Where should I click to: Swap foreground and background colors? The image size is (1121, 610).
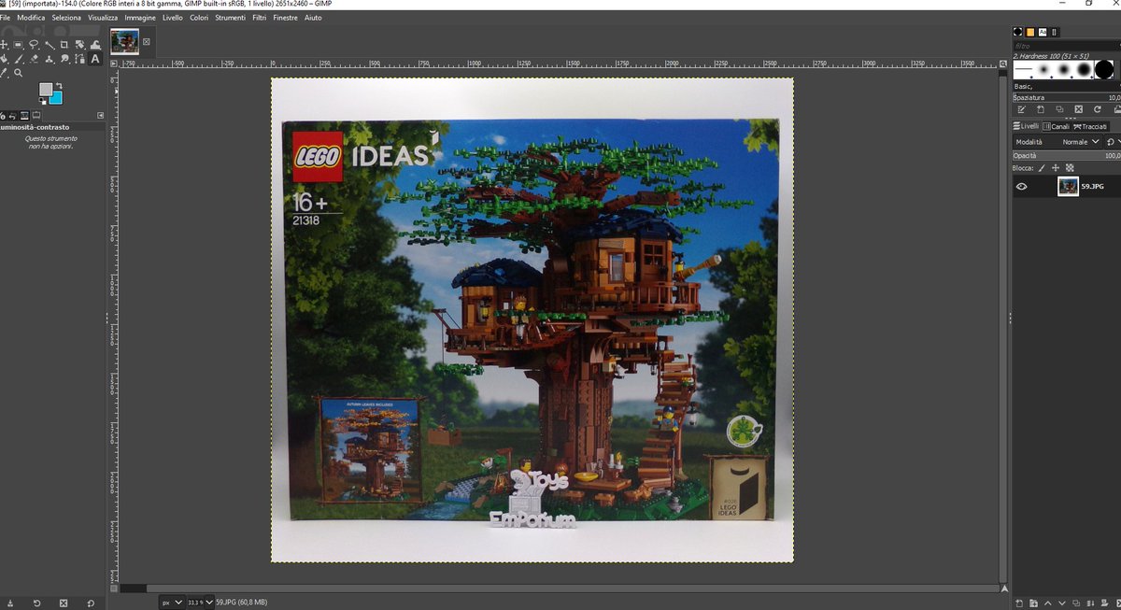tap(59, 86)
